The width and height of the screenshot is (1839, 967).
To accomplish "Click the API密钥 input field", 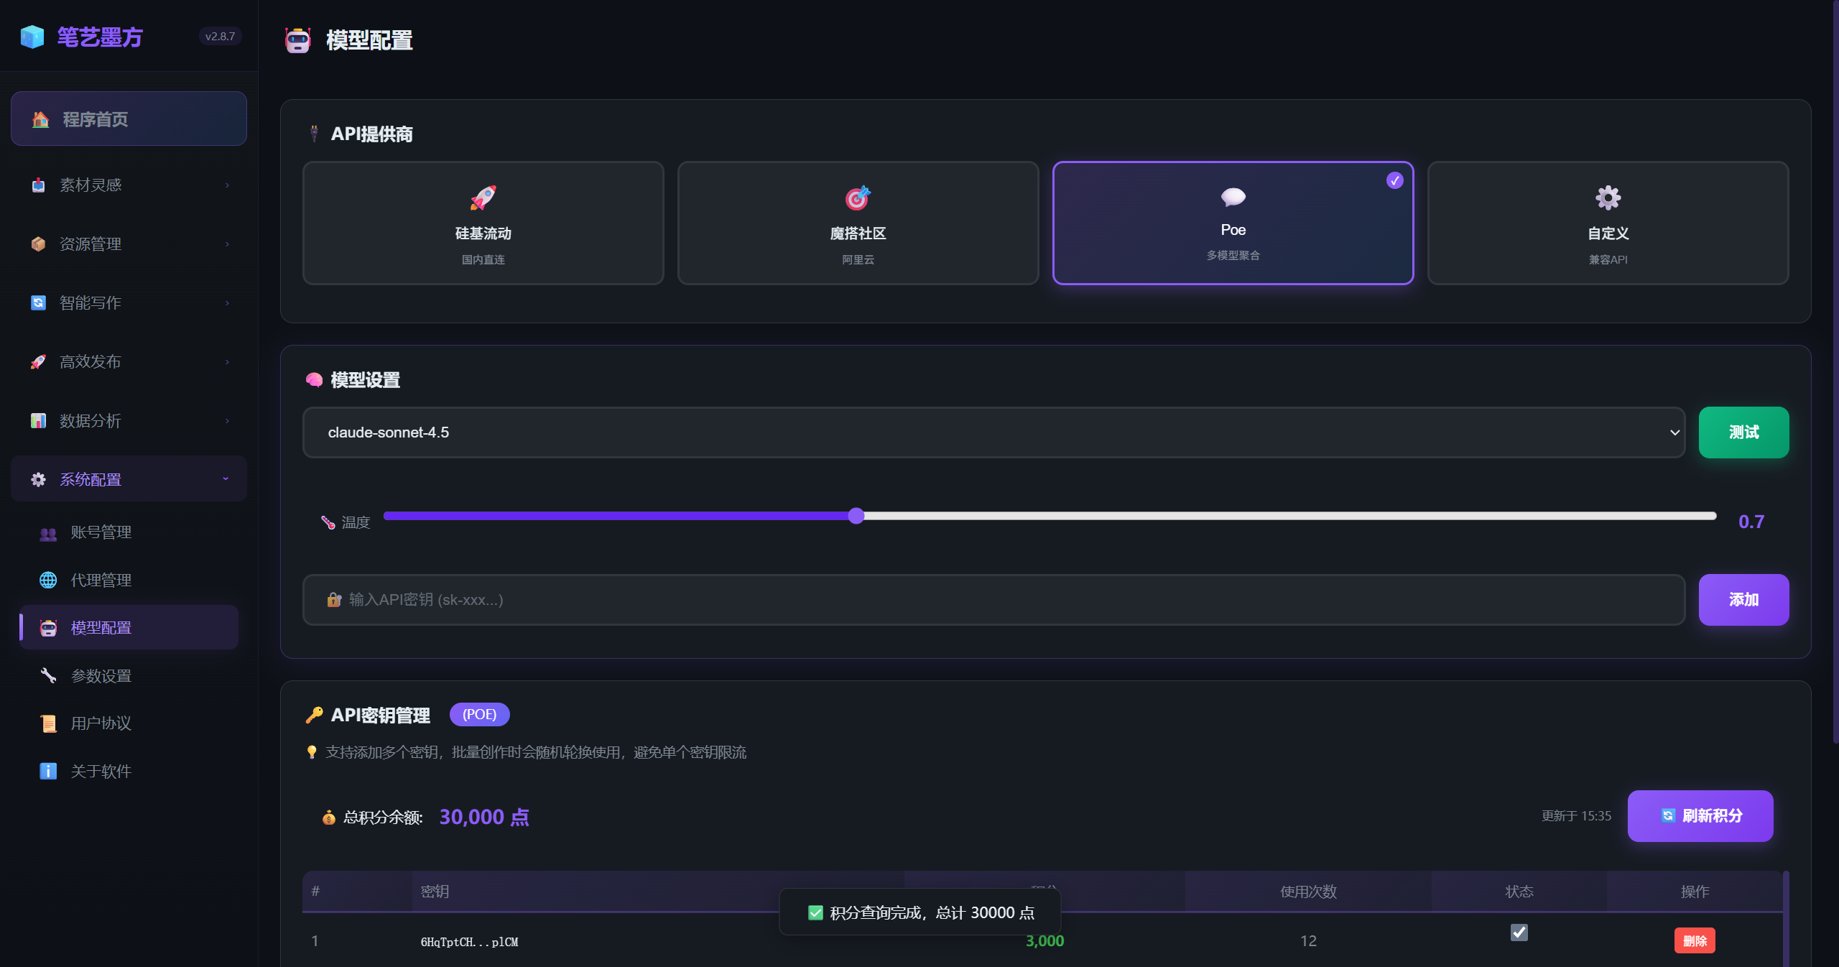I will (993, 600).
